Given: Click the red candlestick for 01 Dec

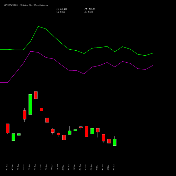Looking at the screenshot, I should pos(98,130).
